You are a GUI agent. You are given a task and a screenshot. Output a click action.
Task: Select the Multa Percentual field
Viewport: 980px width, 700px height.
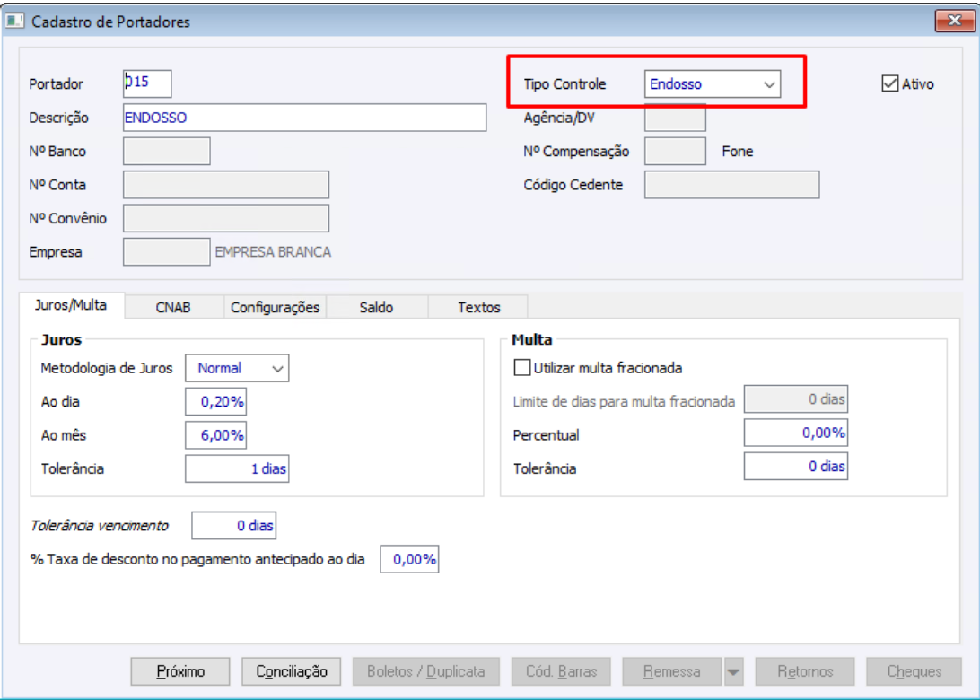click(796, 433)
